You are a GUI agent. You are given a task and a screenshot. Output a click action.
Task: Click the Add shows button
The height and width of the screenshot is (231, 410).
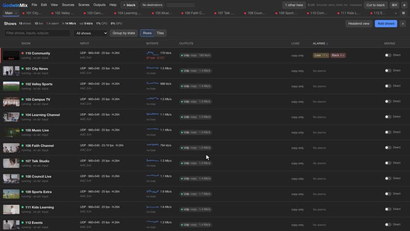[x=386, y=24]
